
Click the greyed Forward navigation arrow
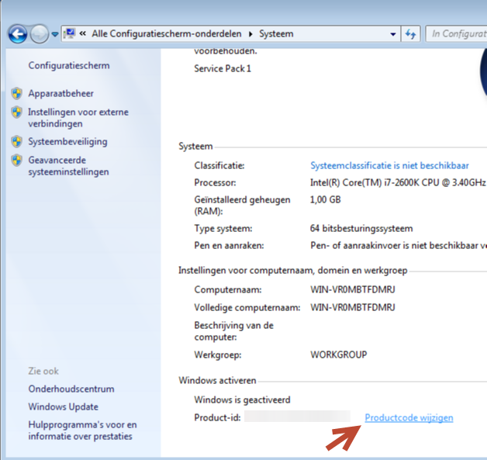[x=39, y=33]
